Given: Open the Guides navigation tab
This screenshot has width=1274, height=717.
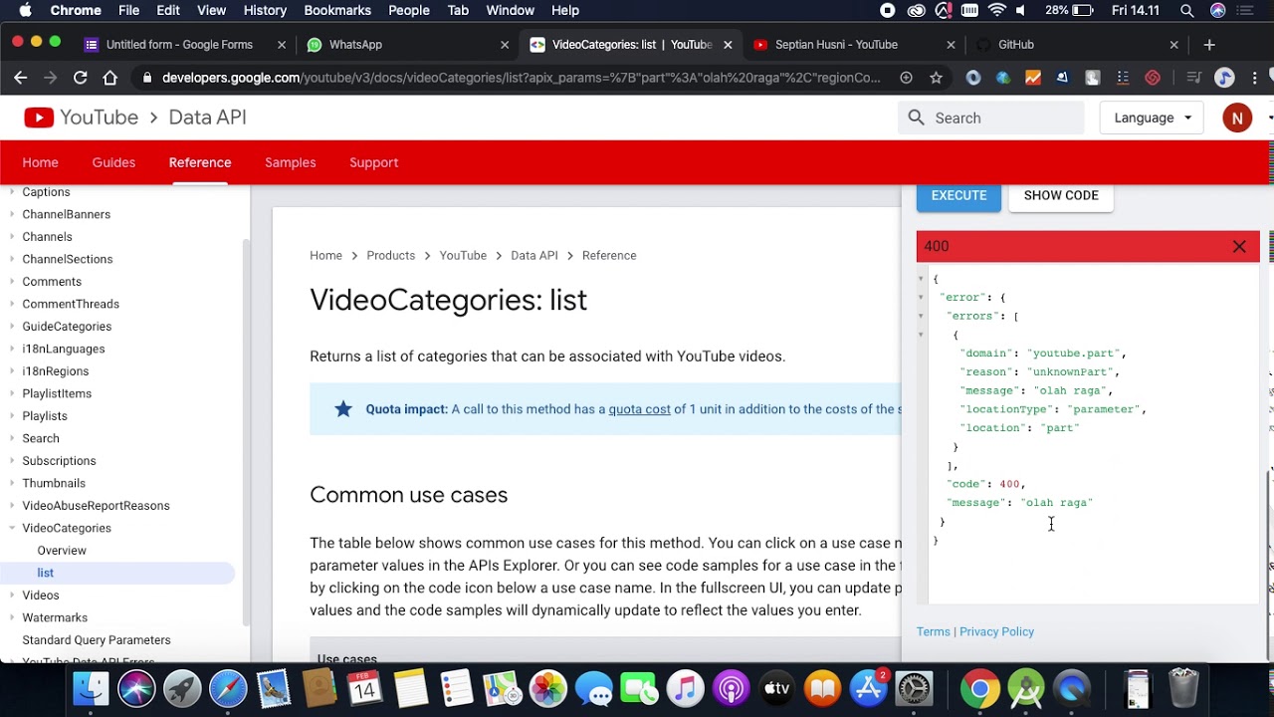Looking at the screenshot, I should (x=113, y=162).
